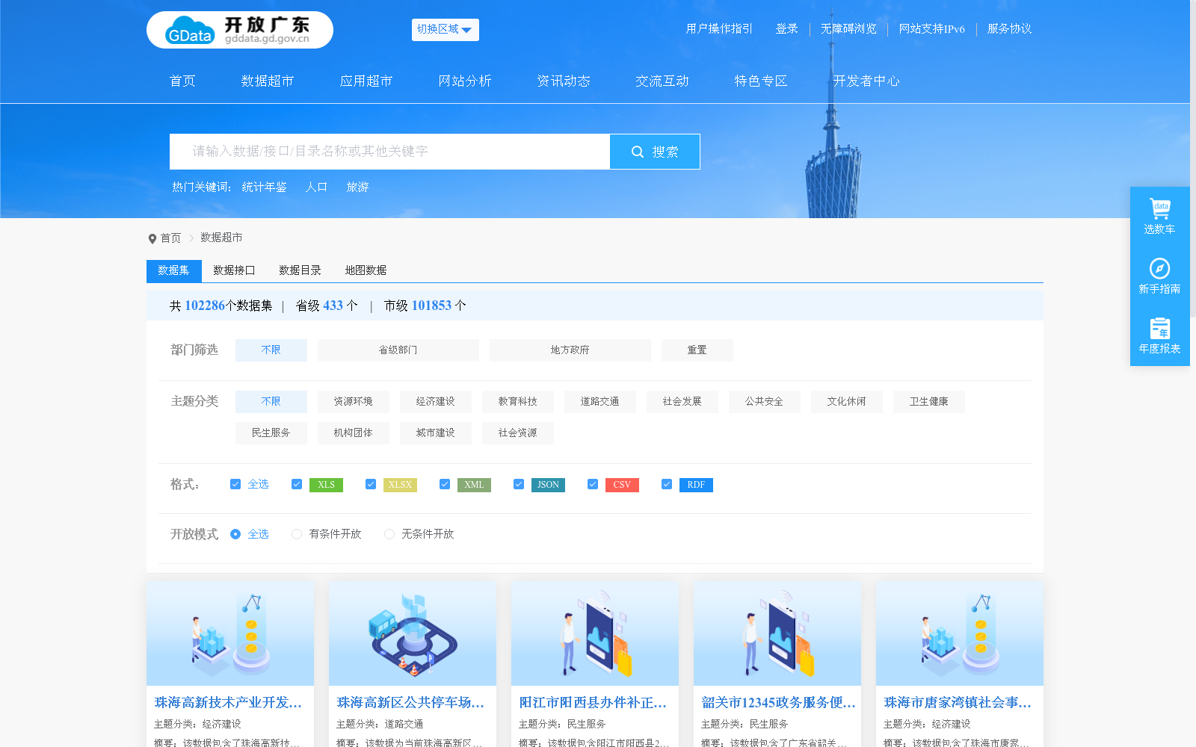Click the GData cloud logo
1196x747 pixels.
[188, 30]
